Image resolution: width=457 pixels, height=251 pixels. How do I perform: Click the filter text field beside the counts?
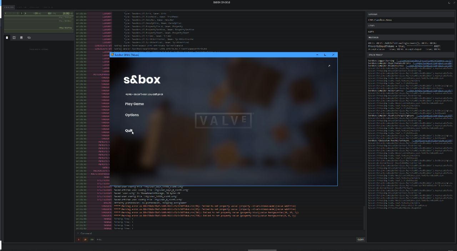pos(225,240)
